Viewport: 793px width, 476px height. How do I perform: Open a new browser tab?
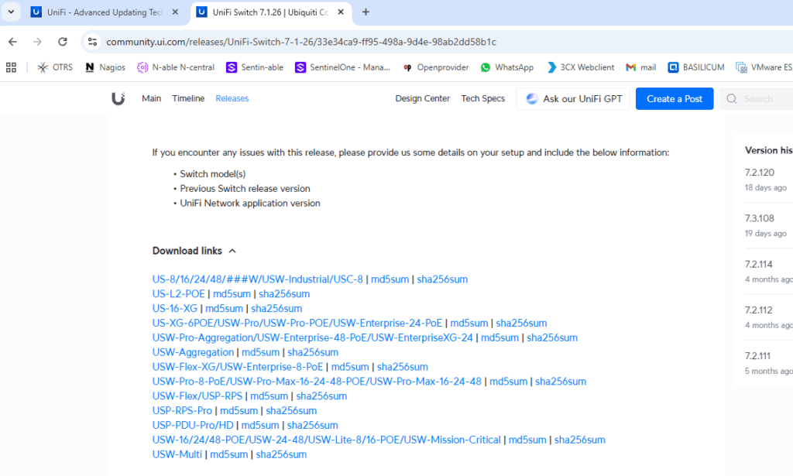tap(366, 12)
